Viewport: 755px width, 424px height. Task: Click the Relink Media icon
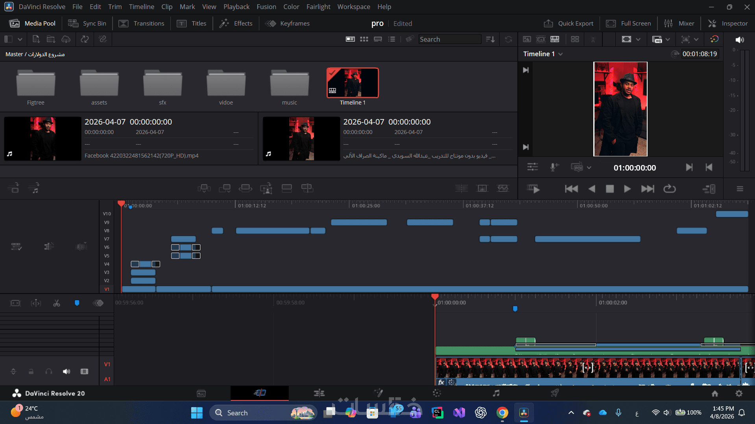pos(103,39)
